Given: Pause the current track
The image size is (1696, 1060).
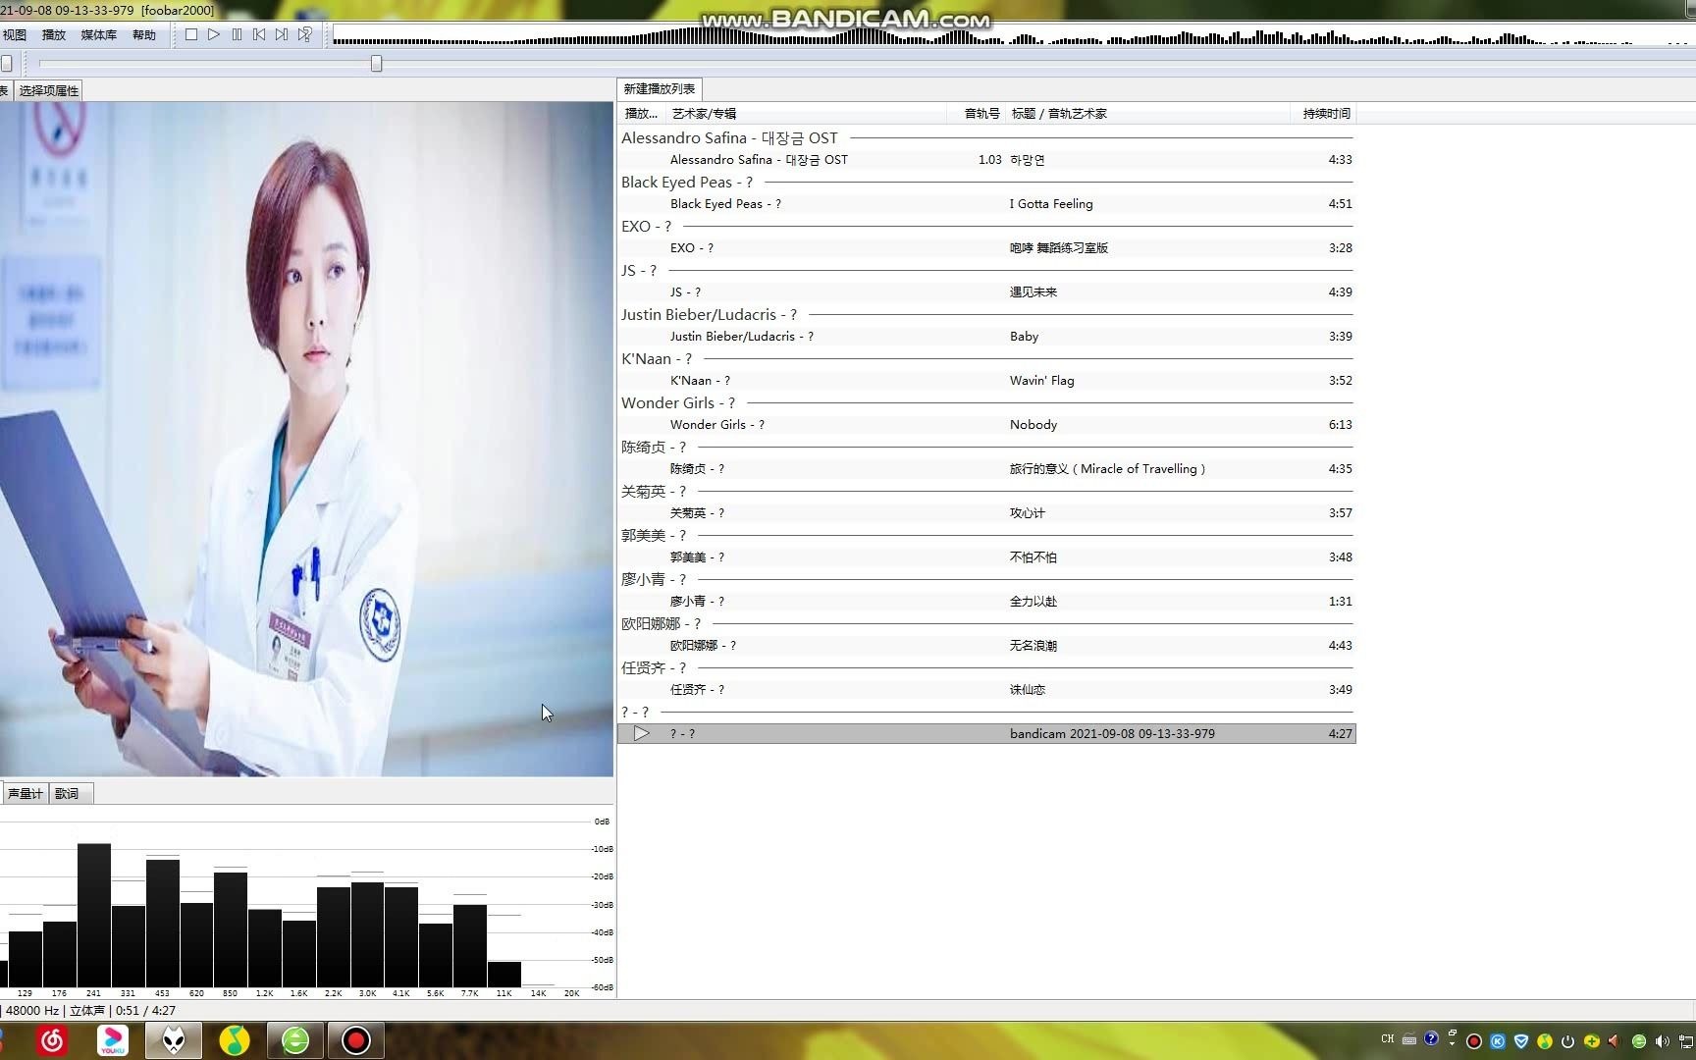Looking at the screenshot, I should (x=237, y=34).
